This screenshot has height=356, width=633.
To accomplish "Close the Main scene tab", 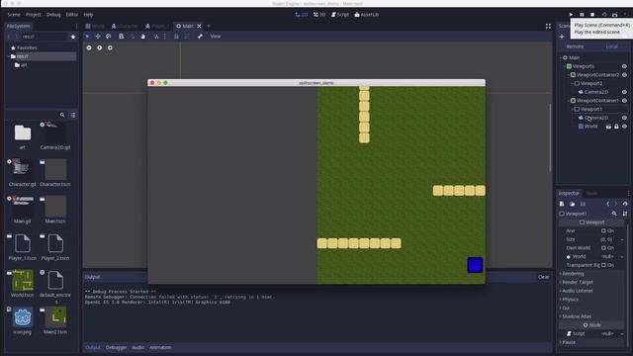I will (x=199, y=26).
